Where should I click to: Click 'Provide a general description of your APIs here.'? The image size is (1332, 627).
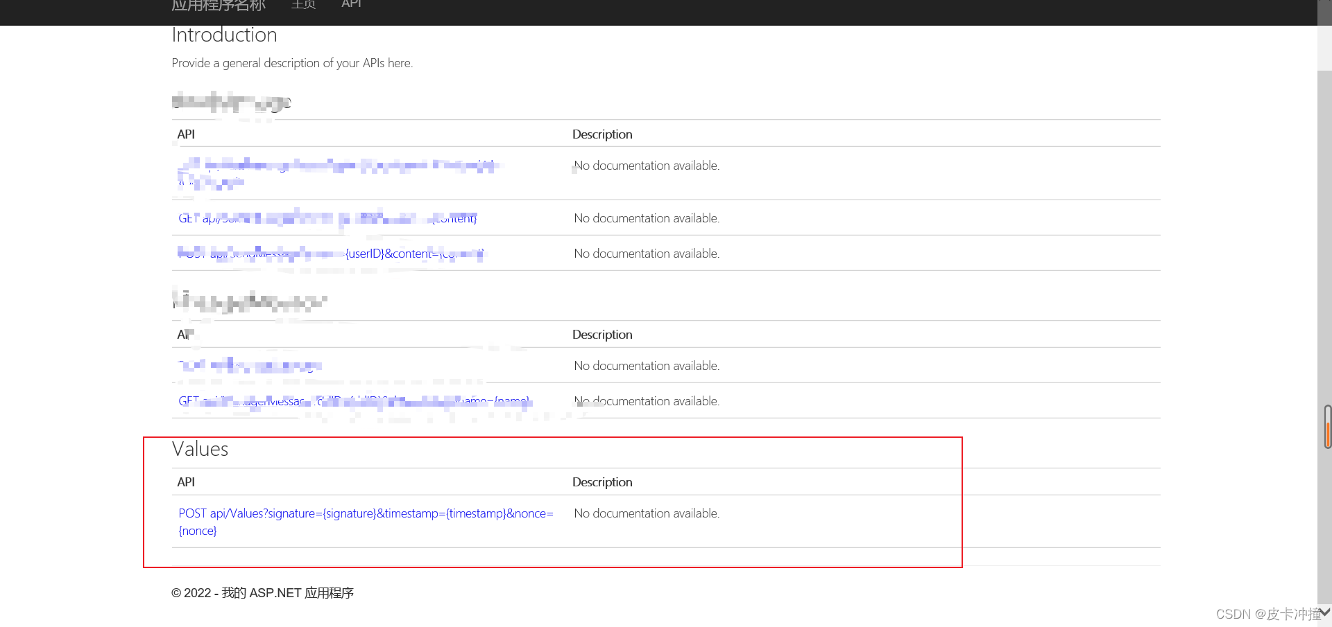292,63
